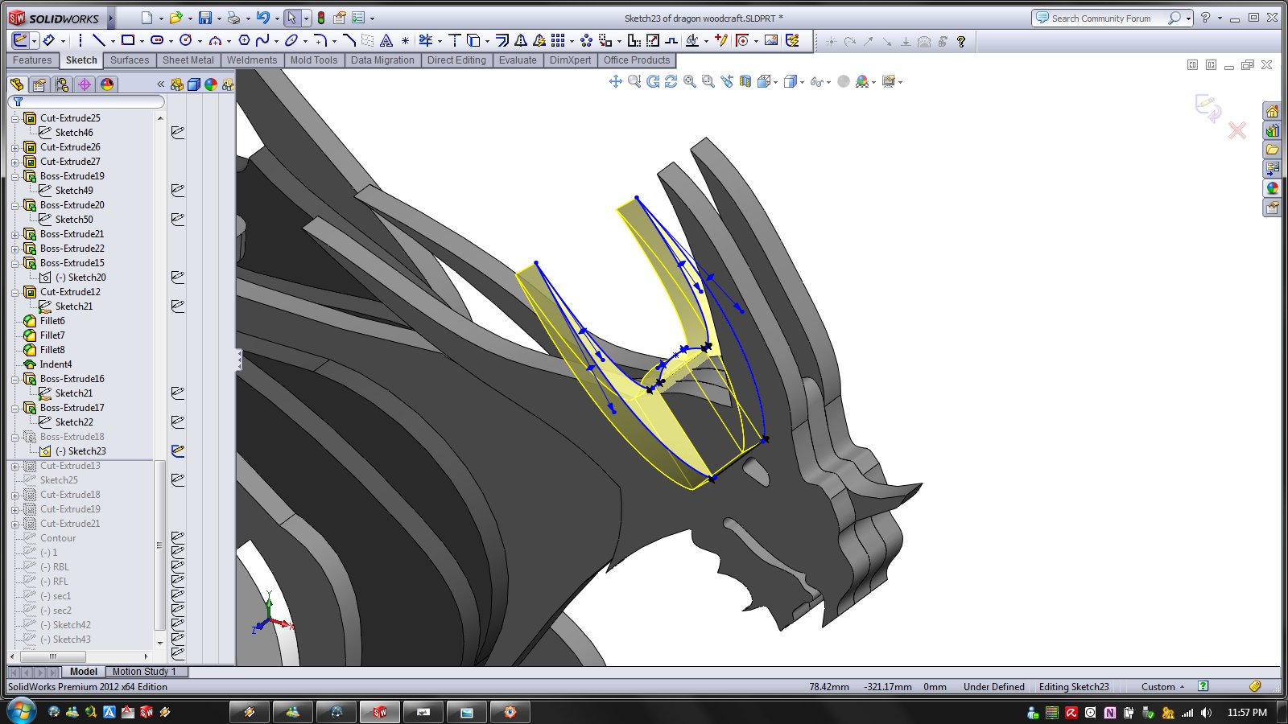Open the Evaluate tab
Viewport: 1288px width, 724px height.
click(517, 60)
